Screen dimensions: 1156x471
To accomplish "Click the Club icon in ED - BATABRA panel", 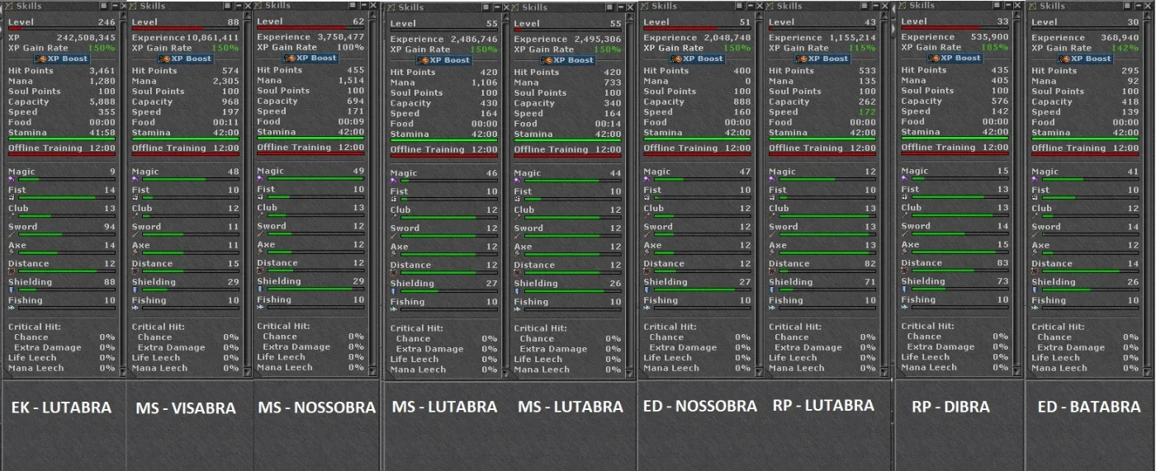I will [x=1035, y=216].
